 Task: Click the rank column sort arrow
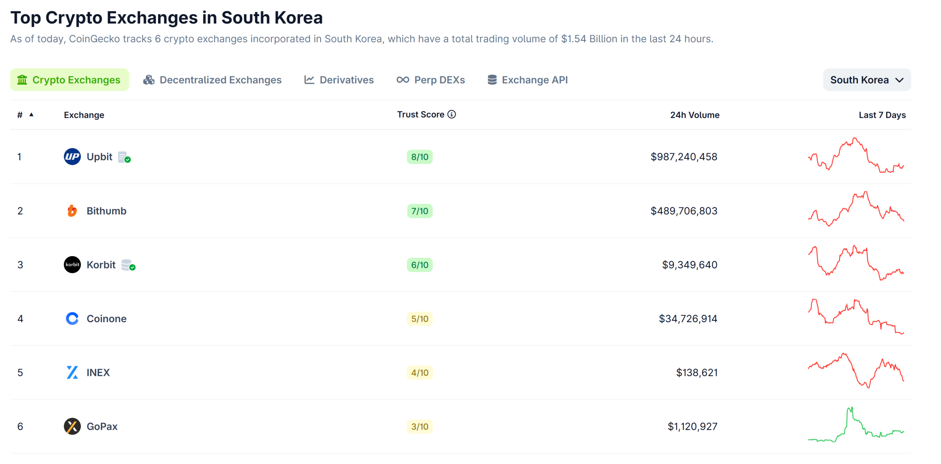[31, 114]
